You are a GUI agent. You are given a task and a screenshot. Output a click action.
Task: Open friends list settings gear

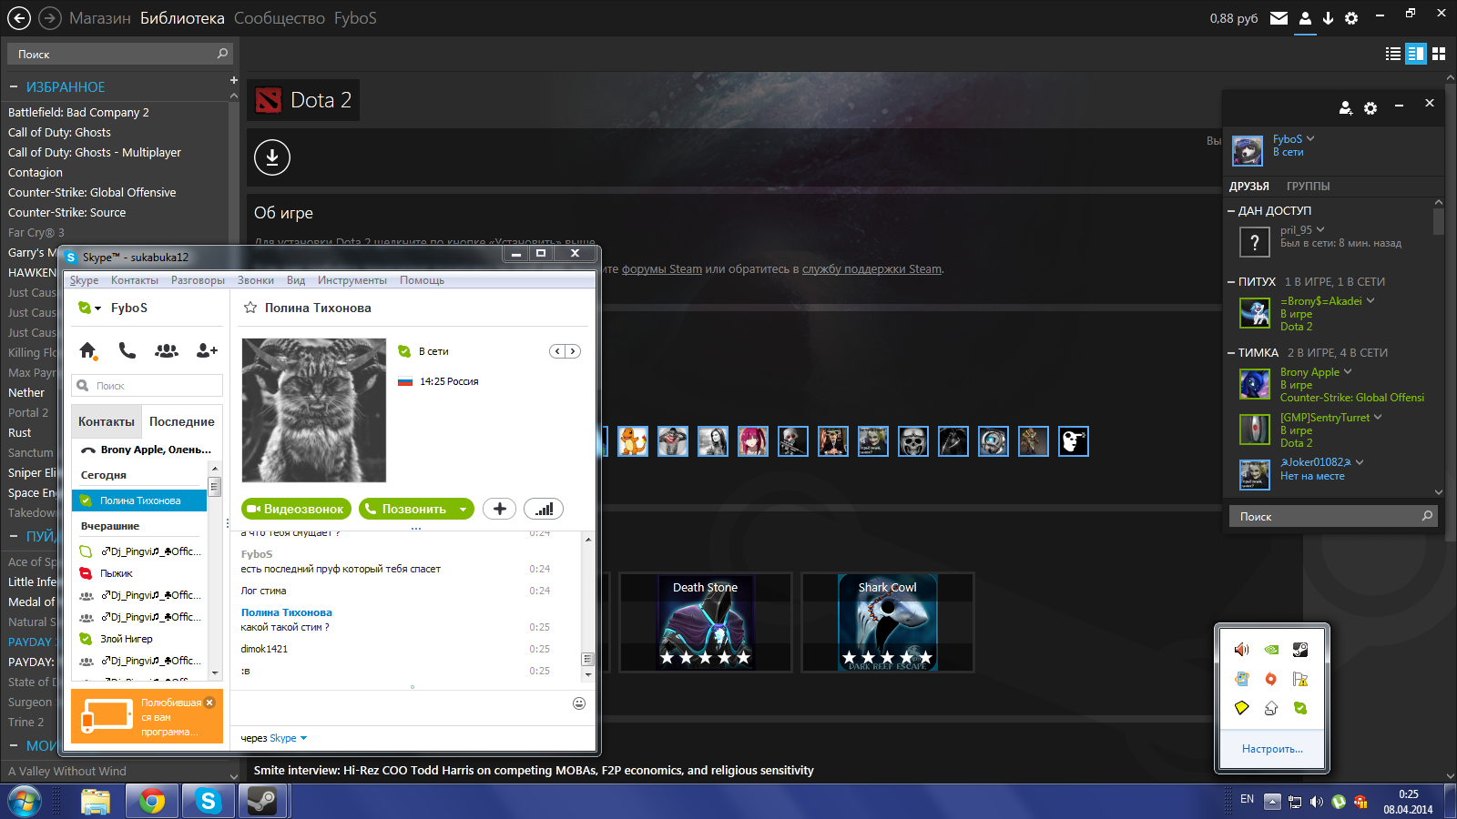(1370, 108)
